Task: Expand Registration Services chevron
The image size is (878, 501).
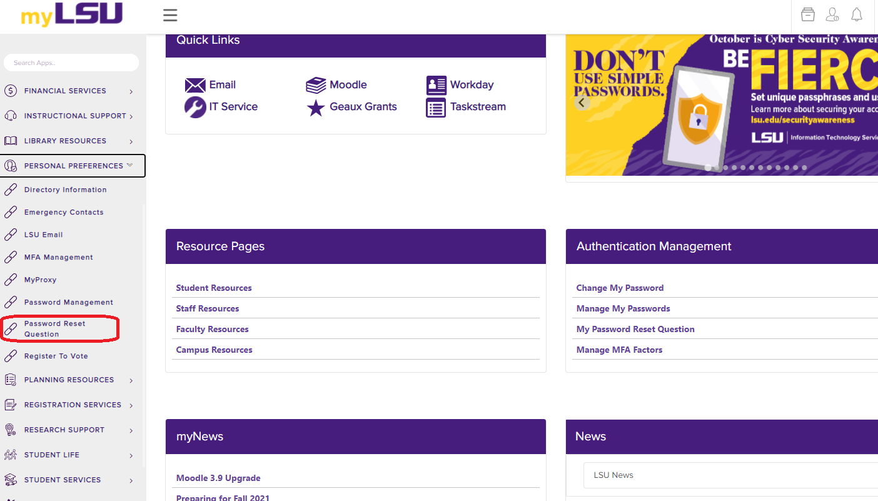Action: (x=131, y=406)
